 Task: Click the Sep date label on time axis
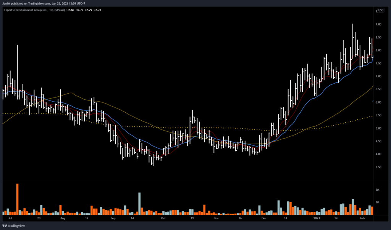(113, 219)
